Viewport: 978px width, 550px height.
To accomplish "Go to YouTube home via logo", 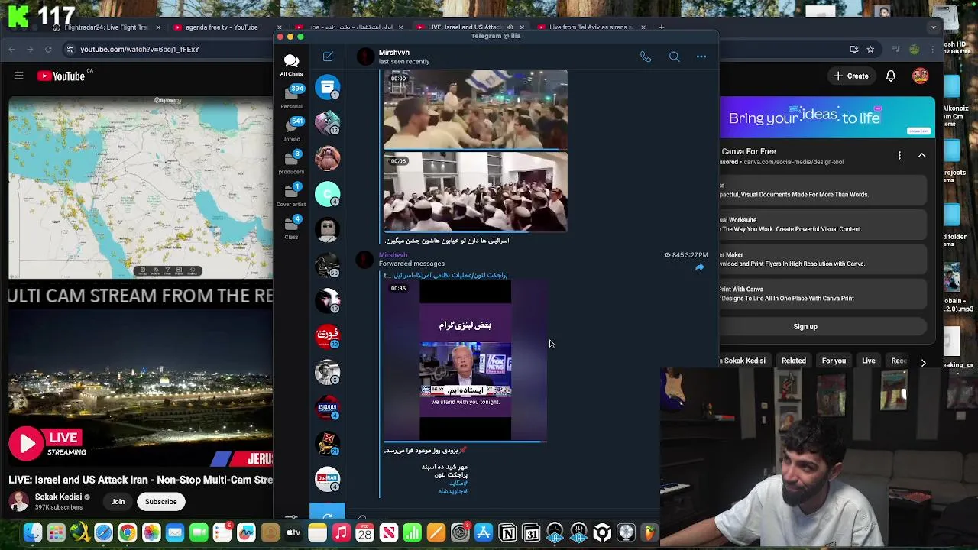I will (x=60, y=76).
